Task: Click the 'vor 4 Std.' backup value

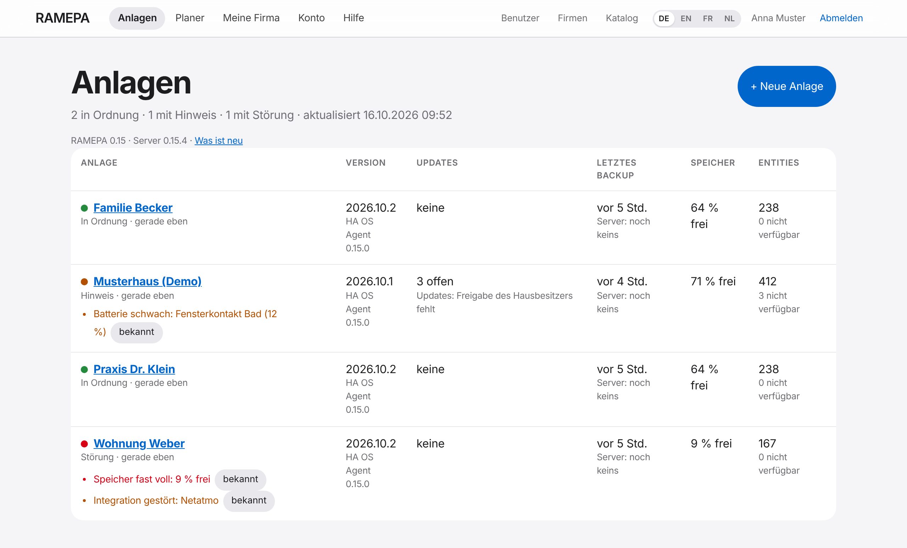Action: point(622,281)
